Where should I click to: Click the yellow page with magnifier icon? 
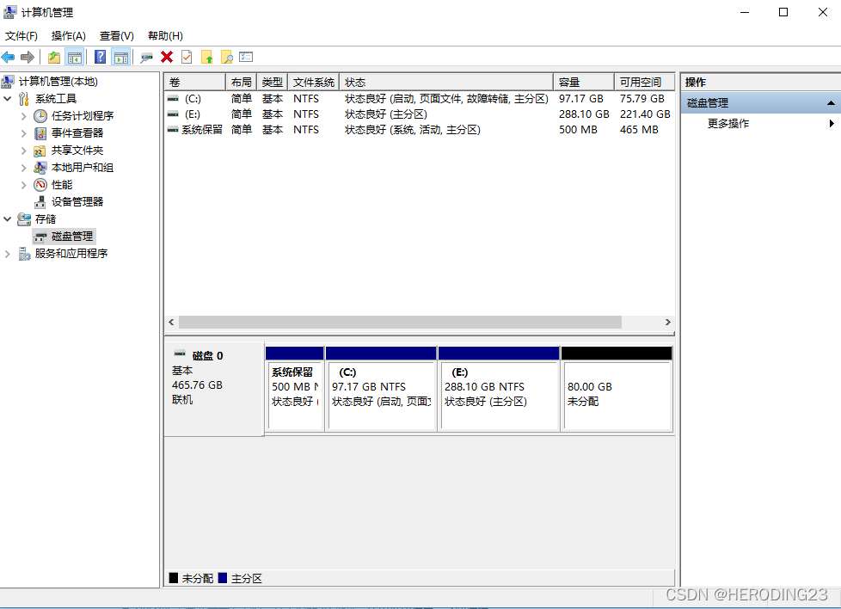pos(226,57)
